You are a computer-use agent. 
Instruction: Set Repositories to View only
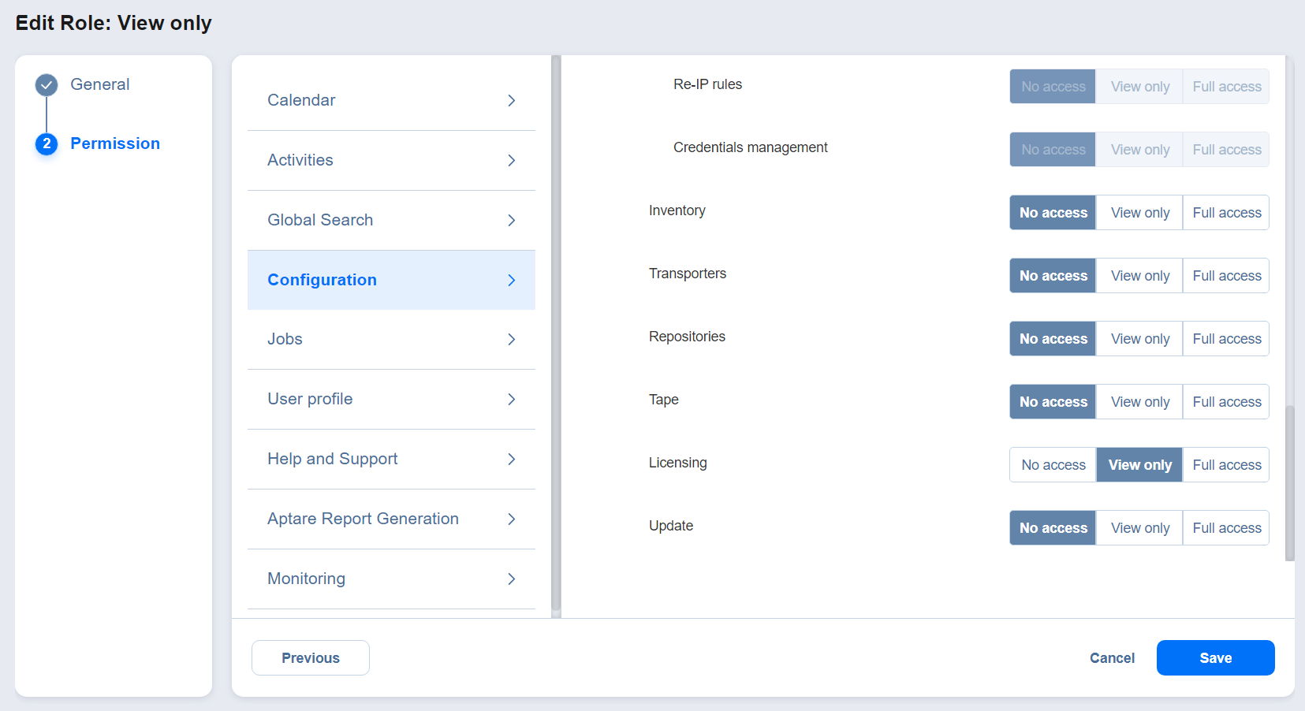pyautogui.click(x=1139, y=339)
